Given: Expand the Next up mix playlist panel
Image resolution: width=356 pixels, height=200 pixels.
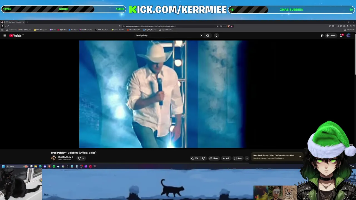Looking at the screenshot, I should point(300,157).
